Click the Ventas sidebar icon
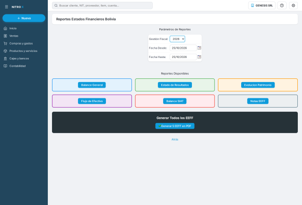The height and width of the screenshot is (205, 302). point(6,36)
